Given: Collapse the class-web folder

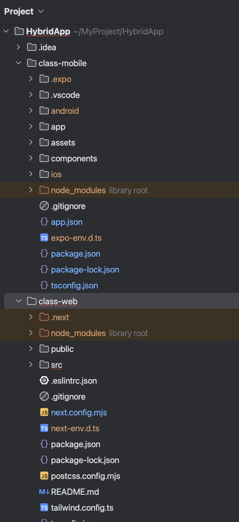Looking at the screenshot, I should [x=18, y=301].
